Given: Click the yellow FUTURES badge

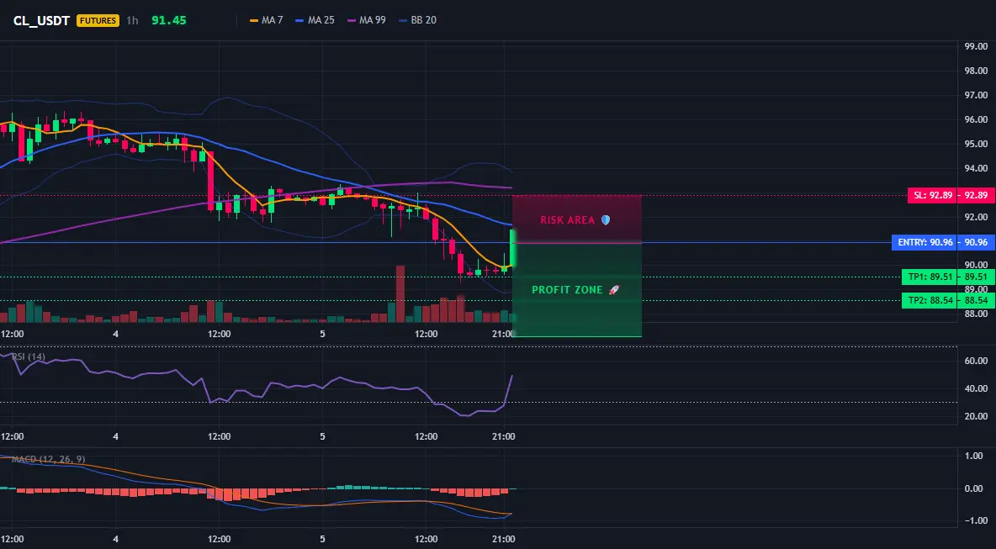Looking at the screenshot, I should coord(98,20).
